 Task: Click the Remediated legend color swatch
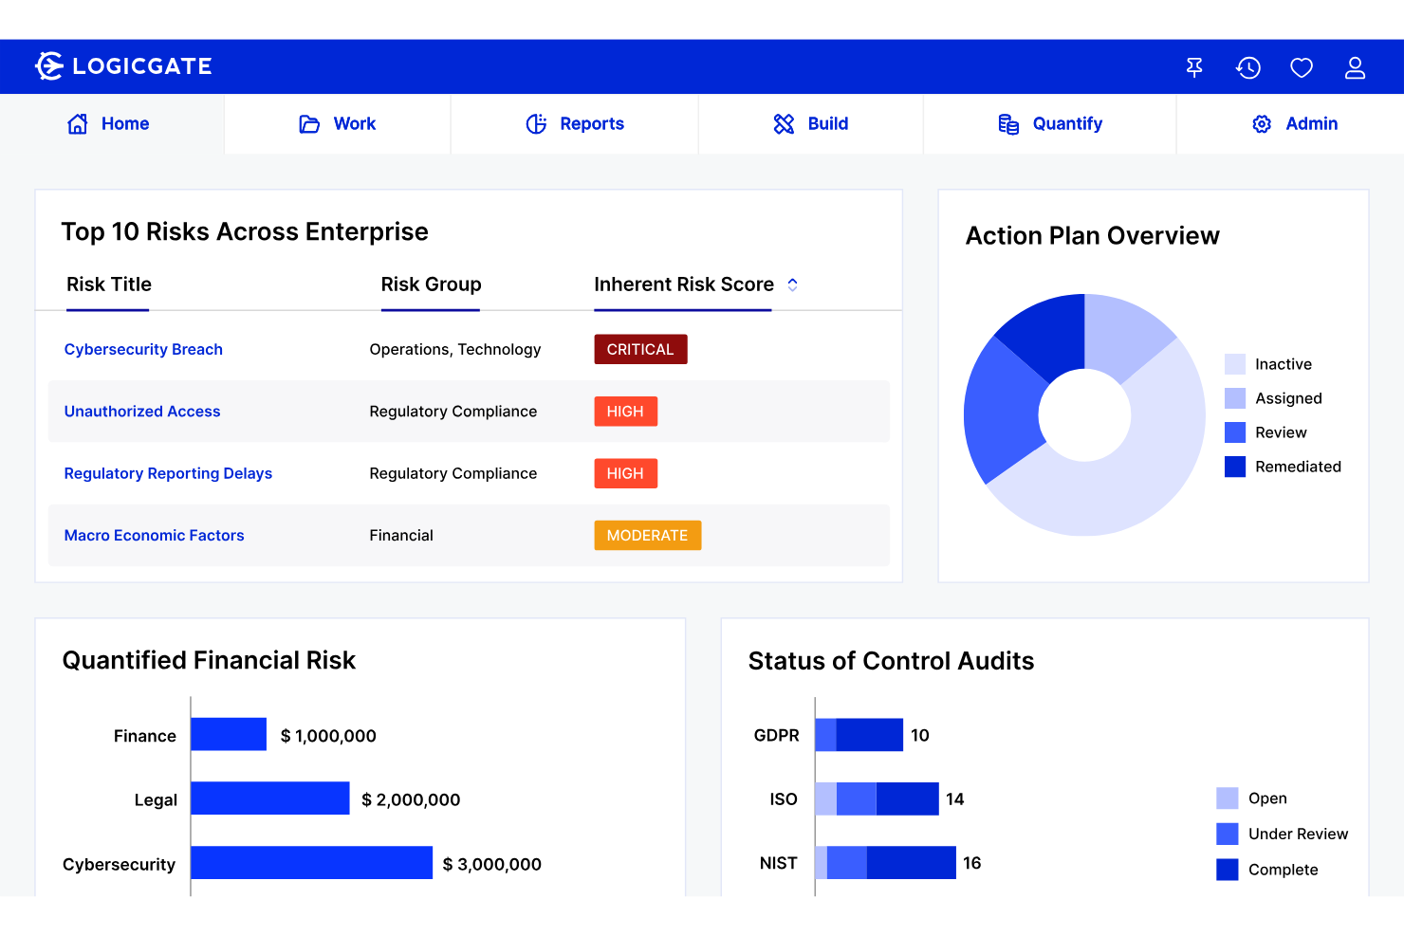click(1235, 467)
